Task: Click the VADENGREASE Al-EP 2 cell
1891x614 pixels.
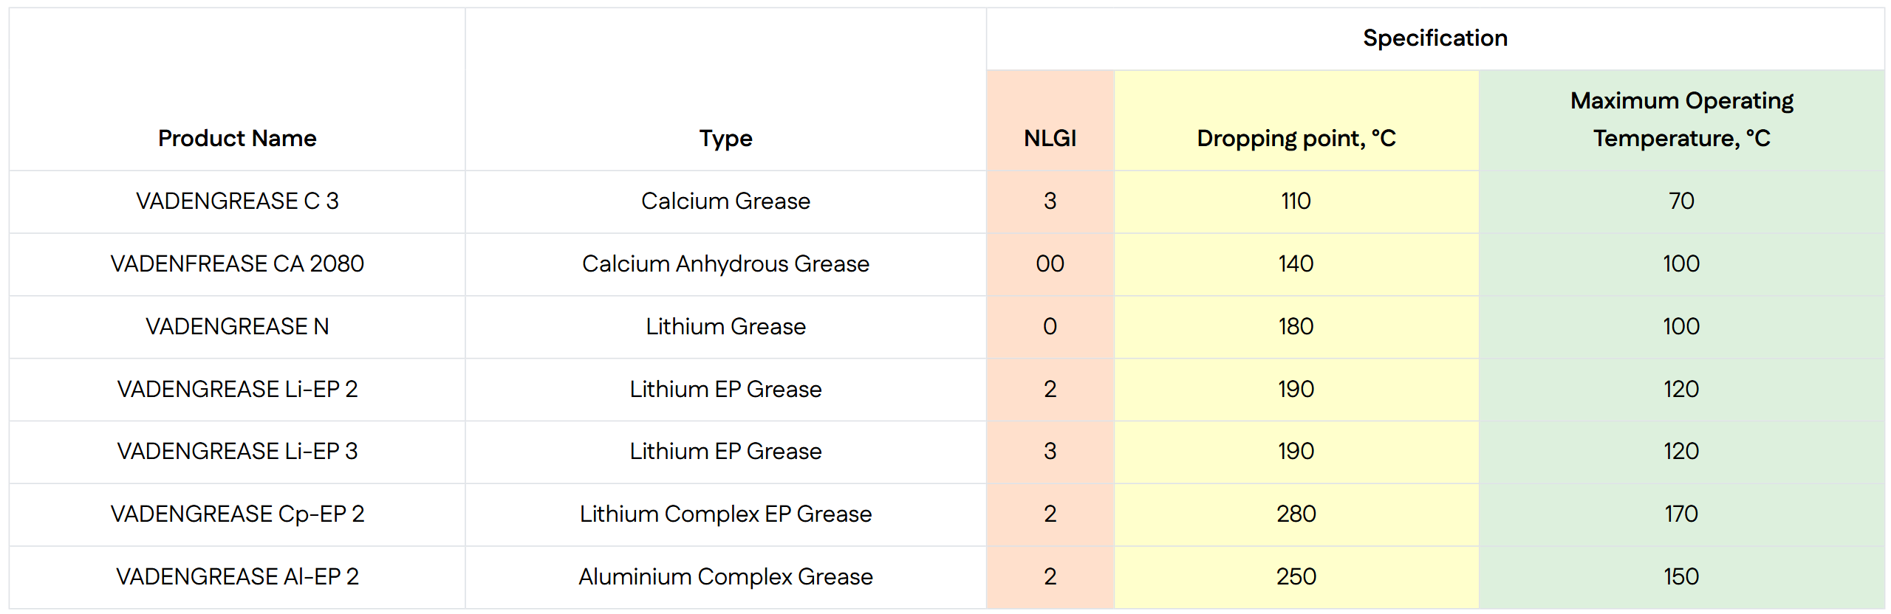Action: coord(237,576)
